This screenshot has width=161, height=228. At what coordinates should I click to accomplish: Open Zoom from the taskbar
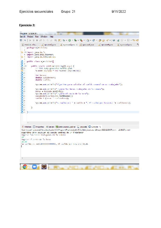click(x=34, y=167)
